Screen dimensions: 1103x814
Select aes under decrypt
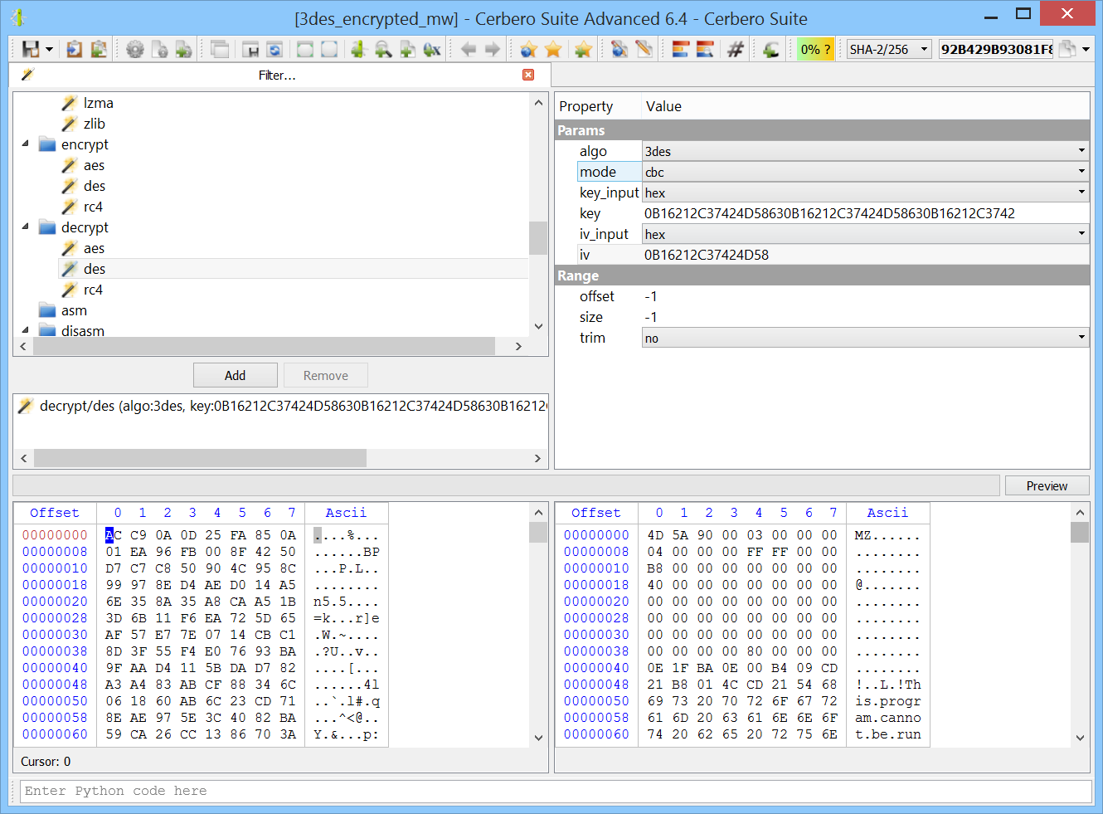point(94,248)
